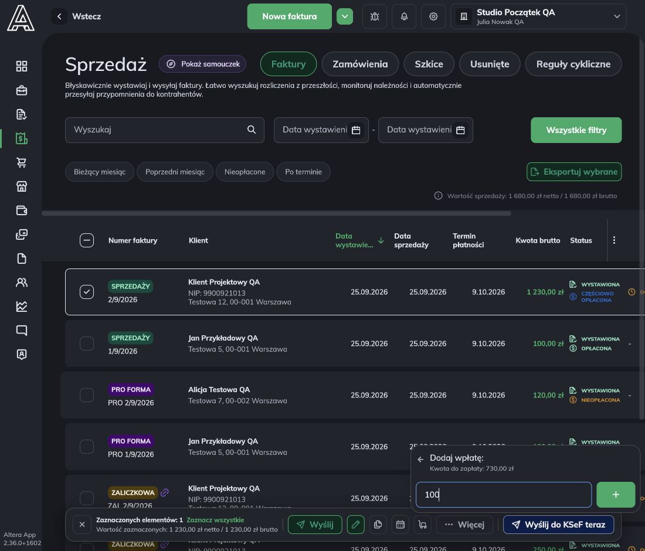Switch to the Zamówienia tab

[361, 64]
